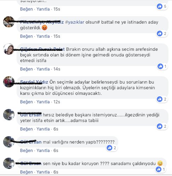Click the like reaction icon showing 5 likes
This screenshot has width=172, height=176.
(160, 6)
